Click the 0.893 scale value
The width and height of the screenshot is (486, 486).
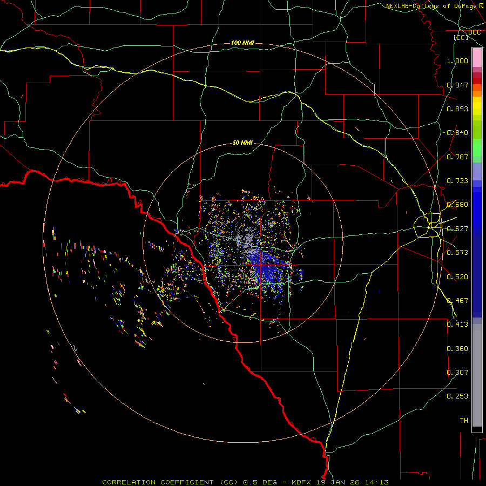[457, 109]
